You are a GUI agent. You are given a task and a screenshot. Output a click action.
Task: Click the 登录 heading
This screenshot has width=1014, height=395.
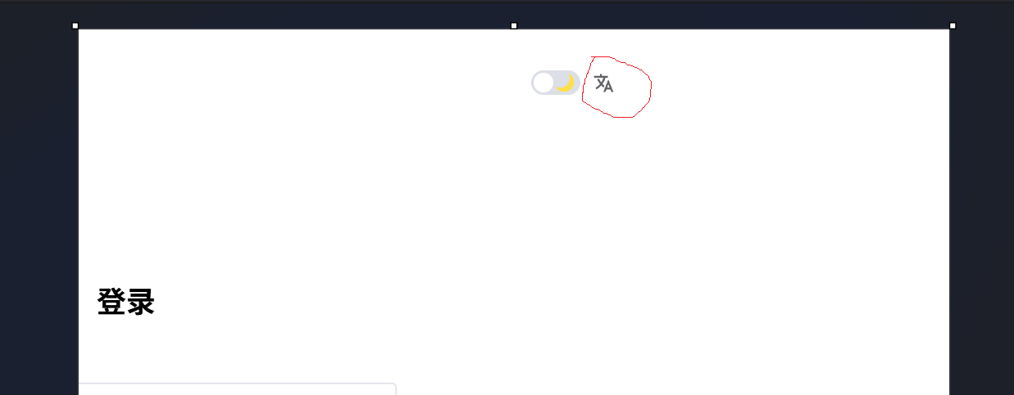click(126, 302)
